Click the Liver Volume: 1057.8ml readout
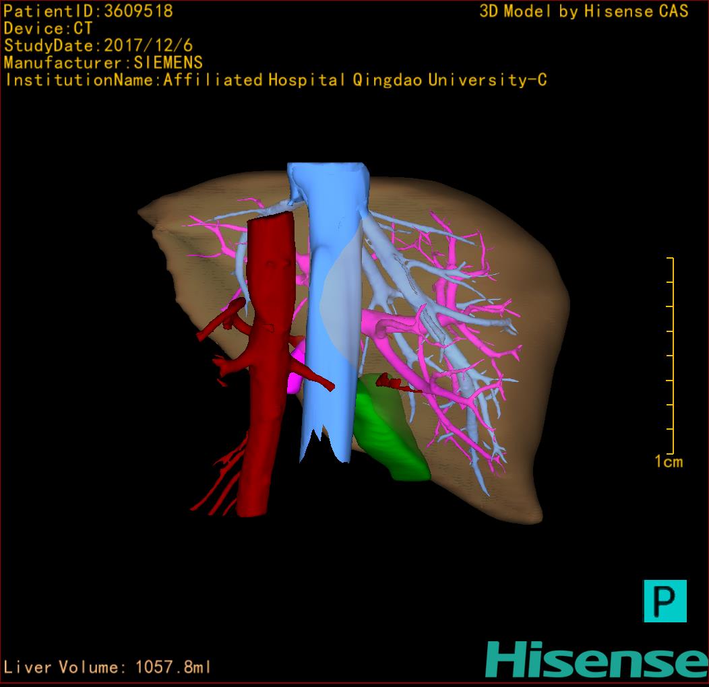This screenshot has height=687, width=709. 107,667
